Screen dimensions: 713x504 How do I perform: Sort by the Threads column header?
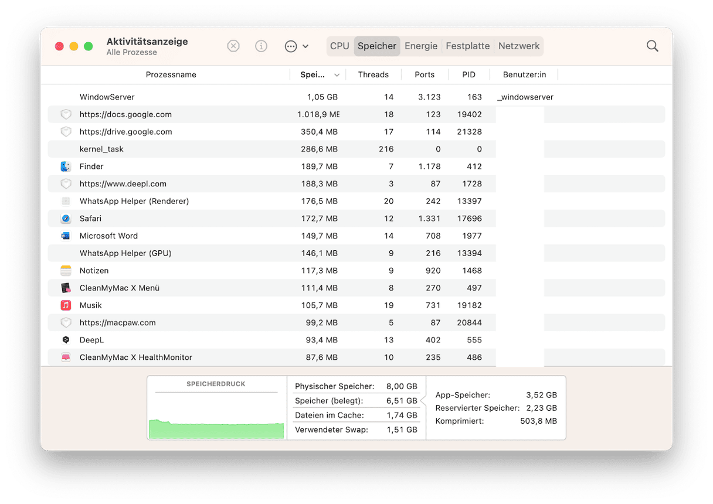pos(373,75)
